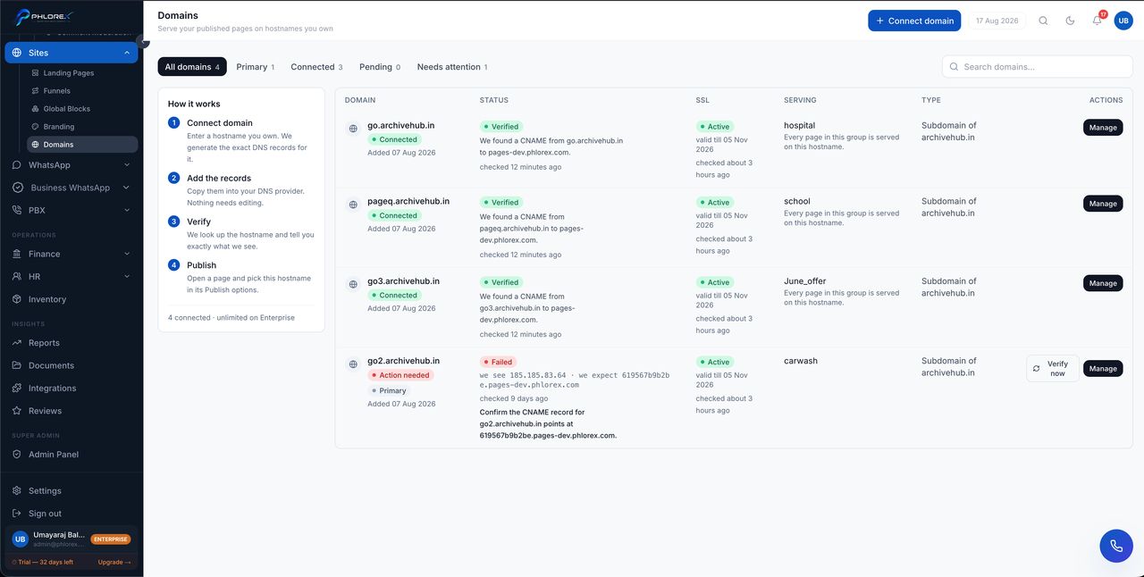Screen dimensions: 1144x577
Task: Expand the HR menu chevron
Action: (x=127, y=277)
